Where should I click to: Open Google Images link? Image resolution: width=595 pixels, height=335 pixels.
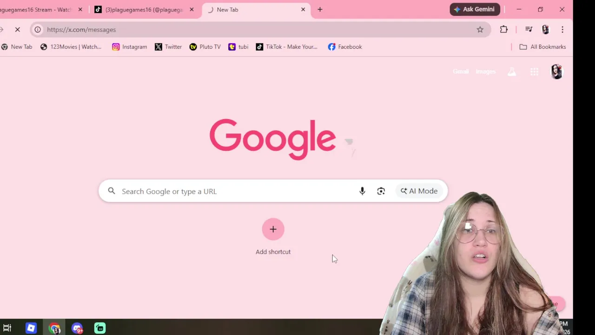485,72
